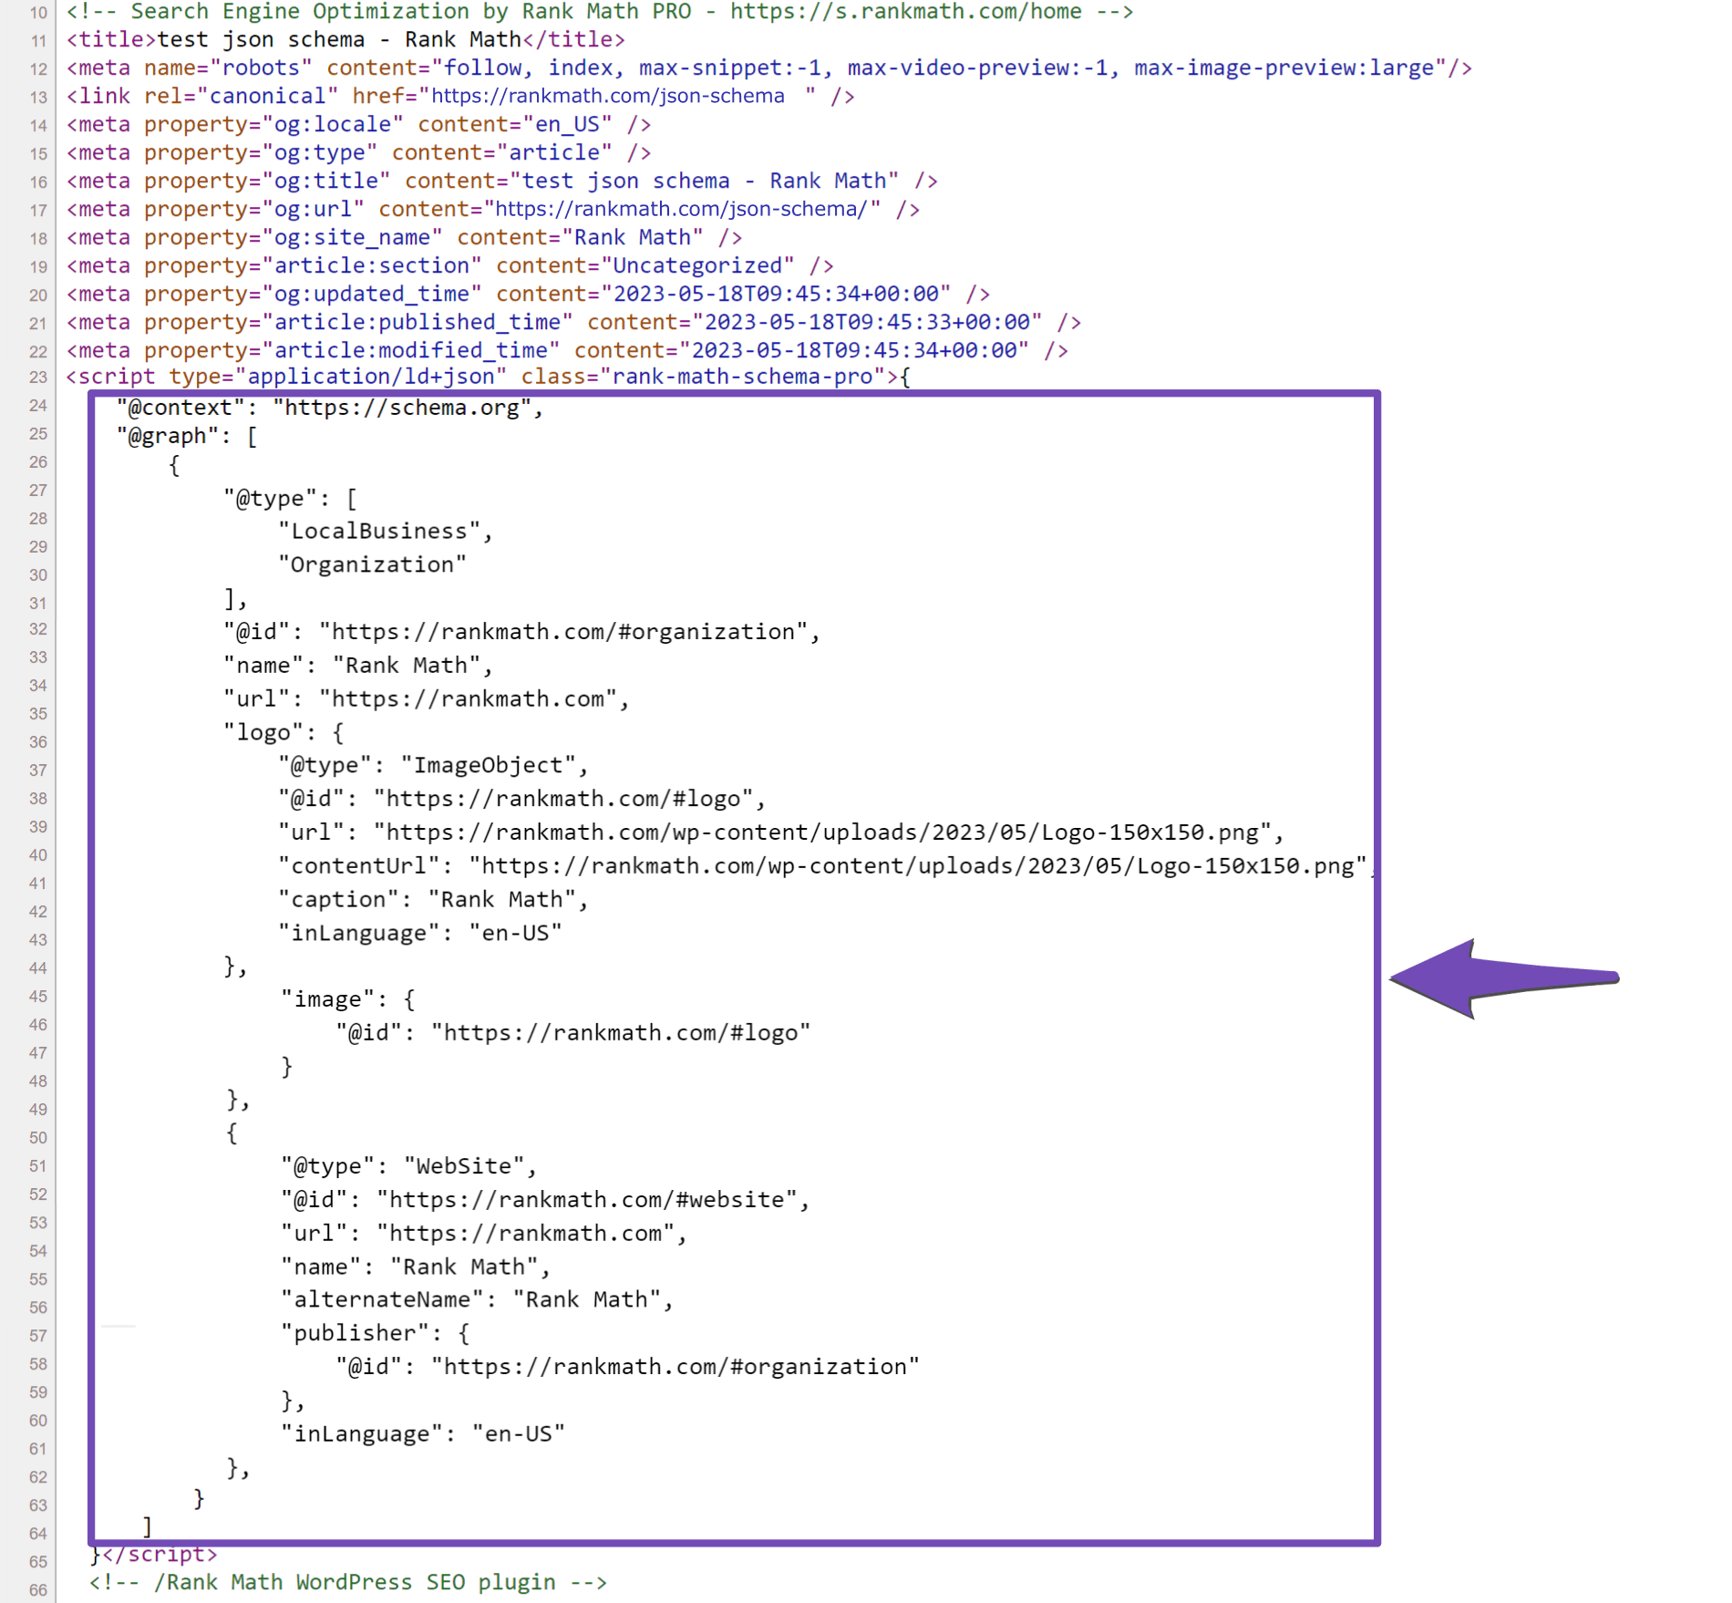Click the 'WebSite' type value

point(465,1166)
